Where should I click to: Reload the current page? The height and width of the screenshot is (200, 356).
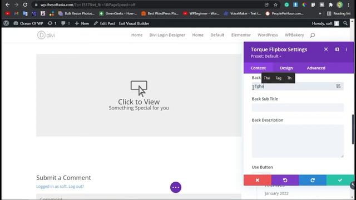(x=25, y=5)
